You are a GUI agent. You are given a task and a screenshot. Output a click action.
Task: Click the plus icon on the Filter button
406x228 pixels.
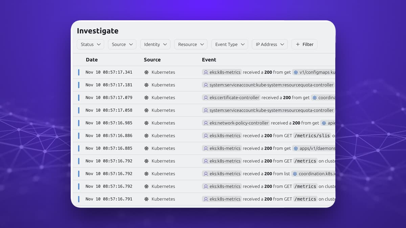coord(298,44)
